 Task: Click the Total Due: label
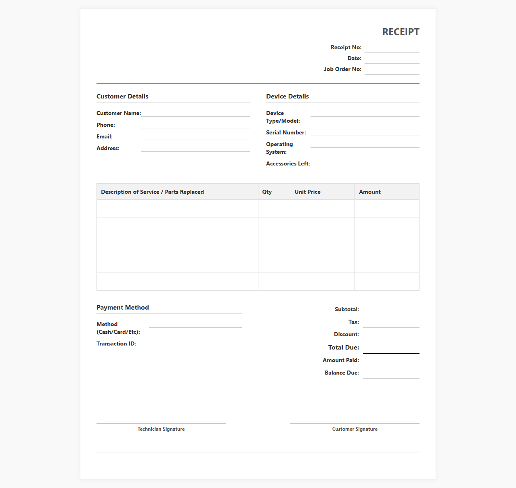point(344,348)
